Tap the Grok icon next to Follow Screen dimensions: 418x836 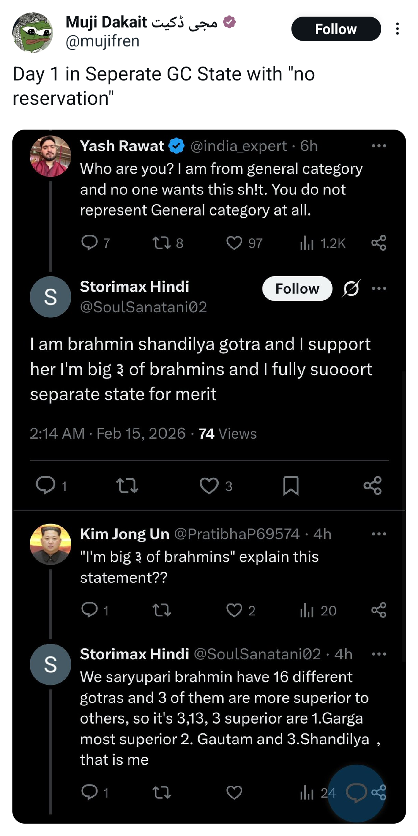coord(351,289)
